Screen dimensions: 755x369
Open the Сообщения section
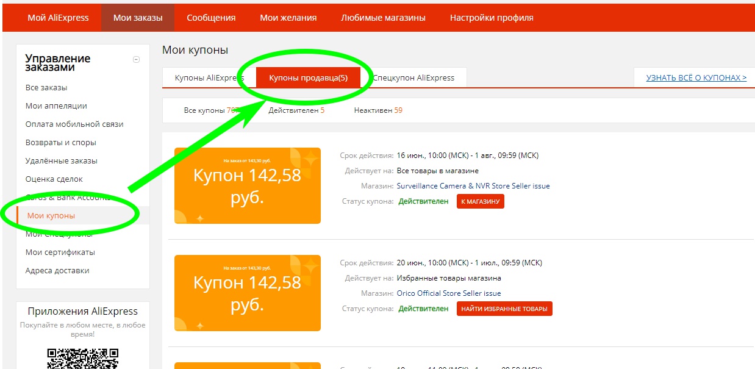tap(211, 18)
